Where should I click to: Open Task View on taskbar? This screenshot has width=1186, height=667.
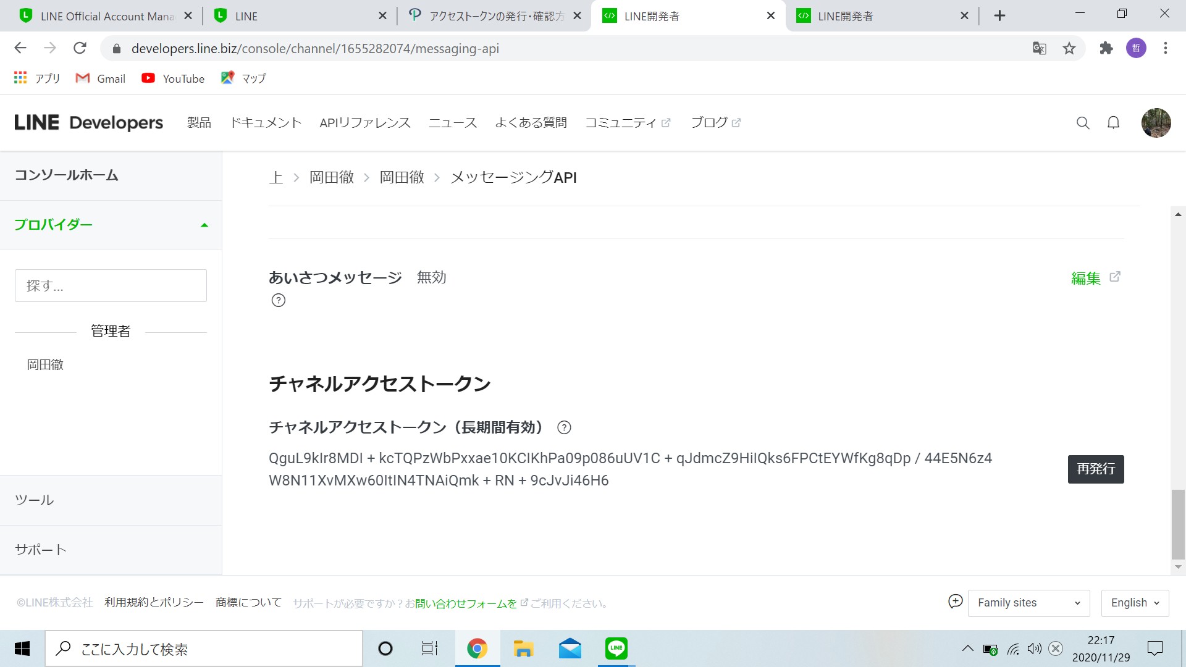click(430, 648)
